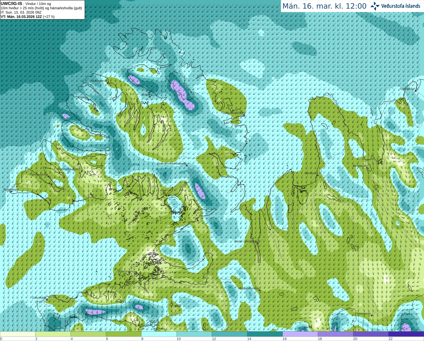This screenshot has height=341, width=424.
Task: Click the Stykkishólmur station label
Action: pos(127,271)
